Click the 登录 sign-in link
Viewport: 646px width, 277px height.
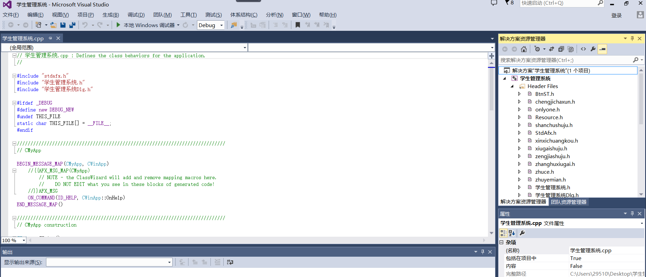pyautogui.click(x=617, y=15)
